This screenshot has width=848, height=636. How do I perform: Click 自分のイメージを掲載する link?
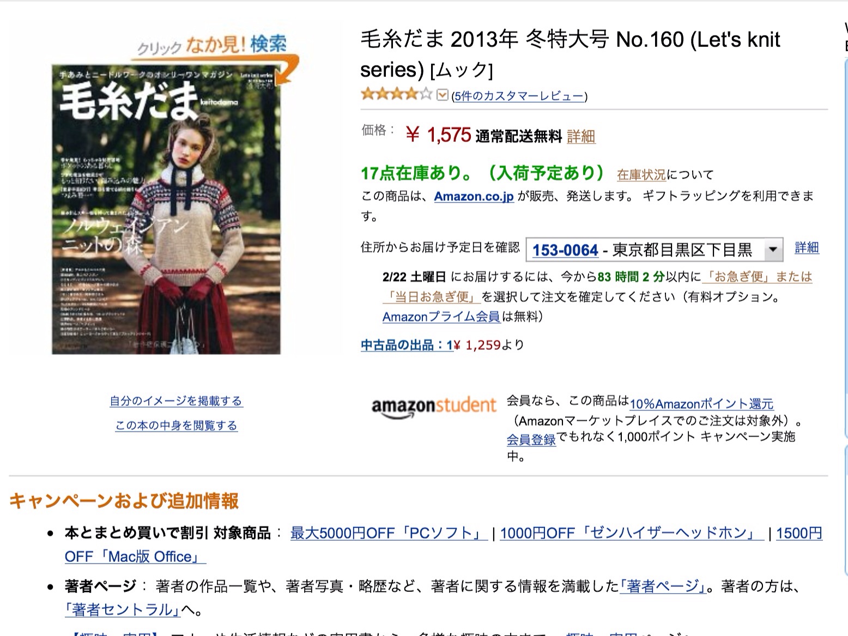coord(176,401)
